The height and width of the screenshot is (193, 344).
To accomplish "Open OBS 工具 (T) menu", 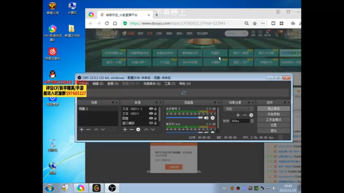I will point(170,84).
